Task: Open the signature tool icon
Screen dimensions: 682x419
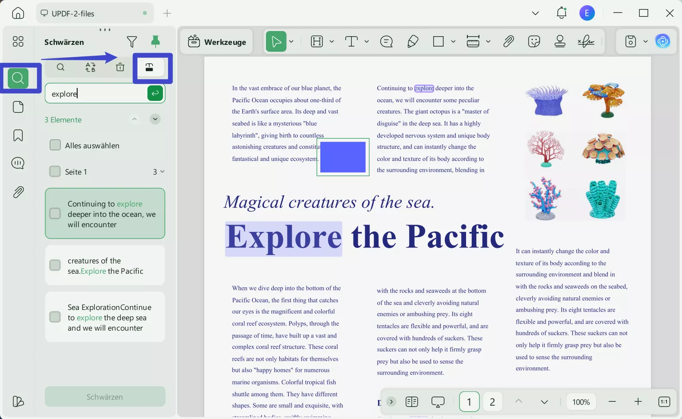Action: [x=586, y=41]
